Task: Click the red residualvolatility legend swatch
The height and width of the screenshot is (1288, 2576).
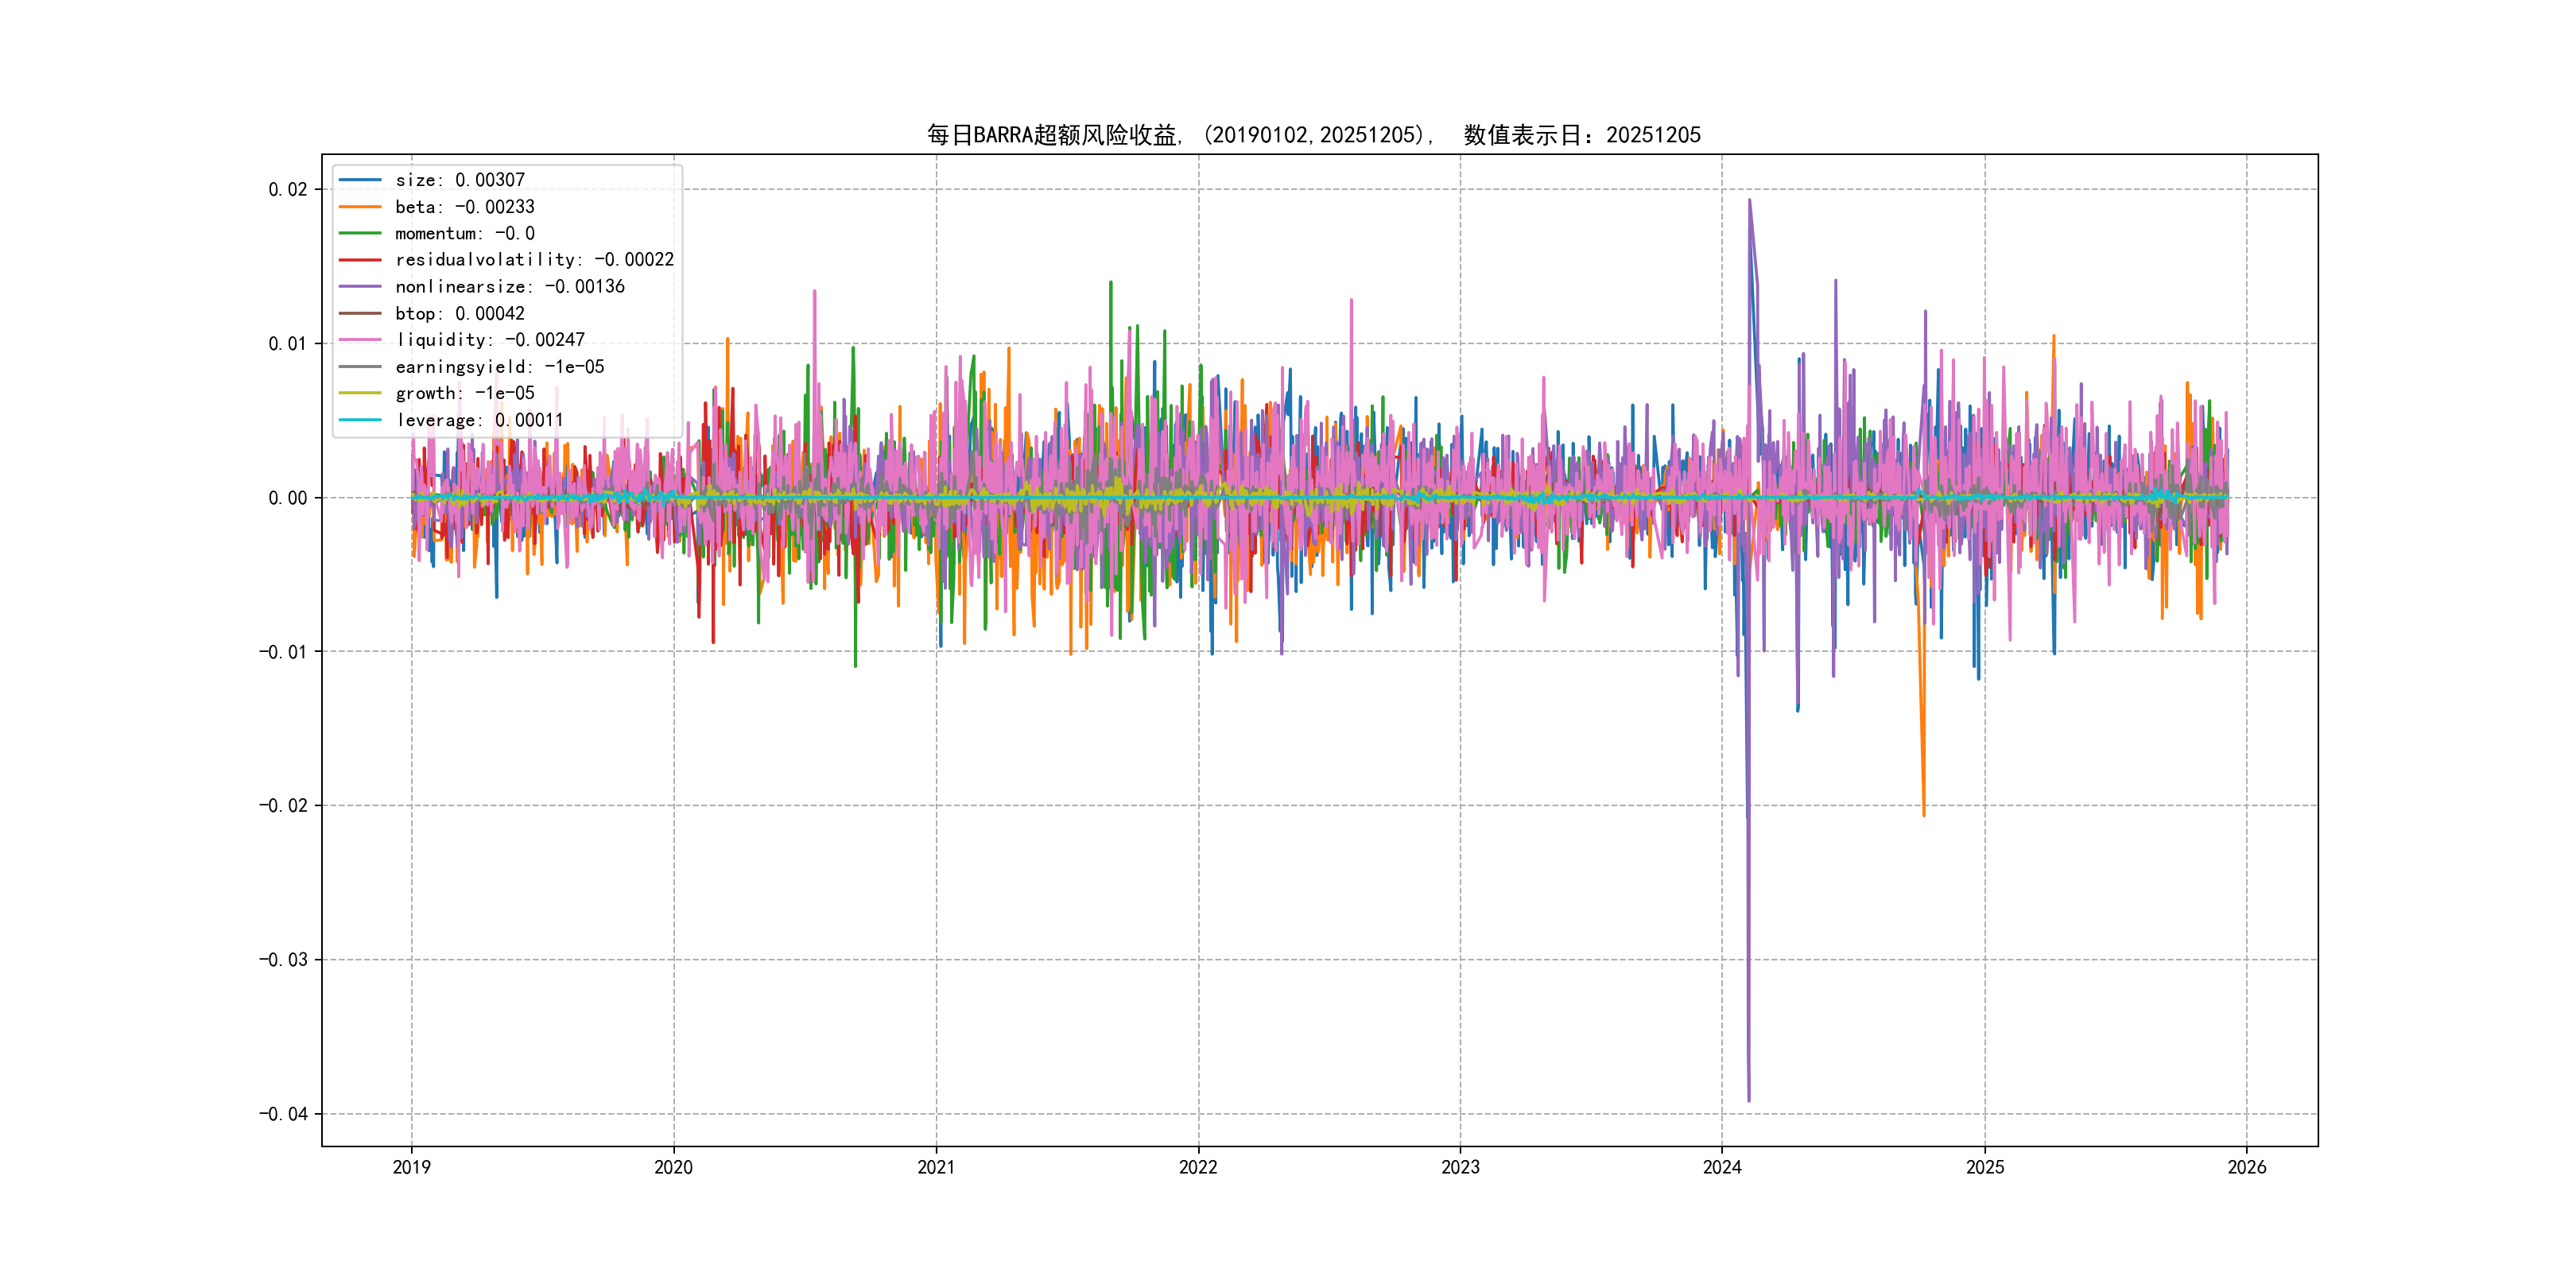Action: [360, 260]
